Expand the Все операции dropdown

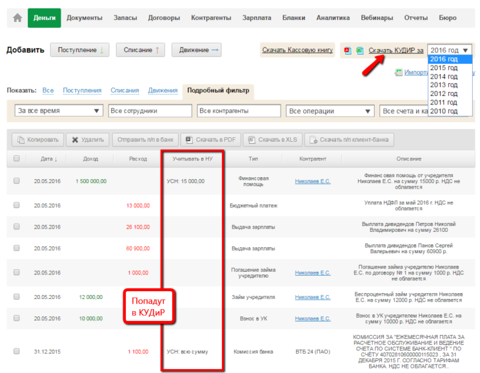[x=329, y=111]
